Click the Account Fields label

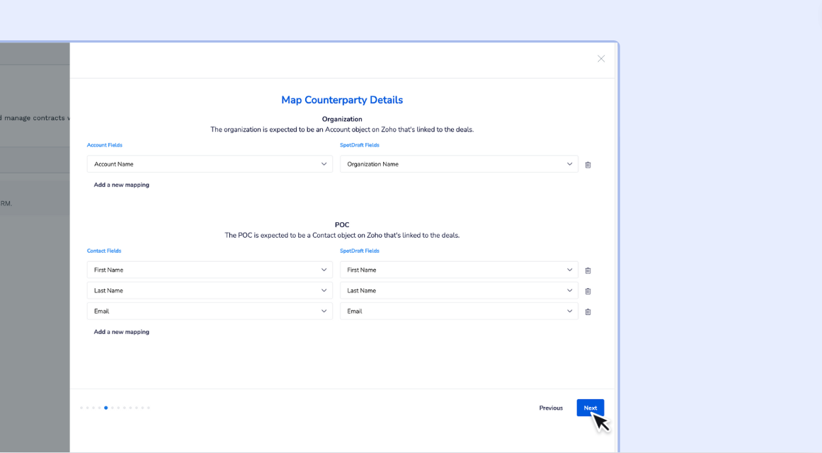click(104, 145)
